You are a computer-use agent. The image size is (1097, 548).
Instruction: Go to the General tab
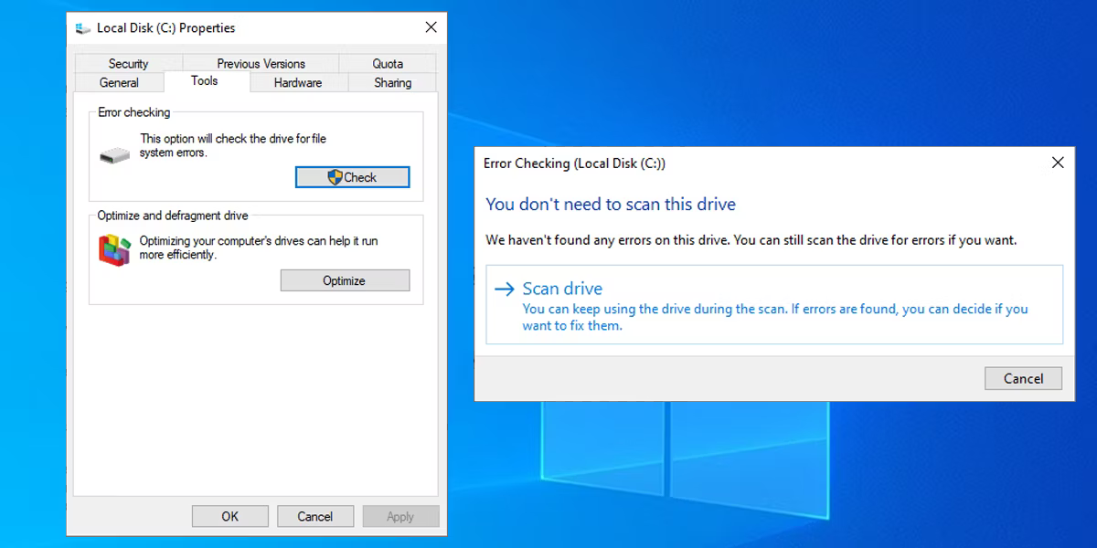[x=119, y=82]
